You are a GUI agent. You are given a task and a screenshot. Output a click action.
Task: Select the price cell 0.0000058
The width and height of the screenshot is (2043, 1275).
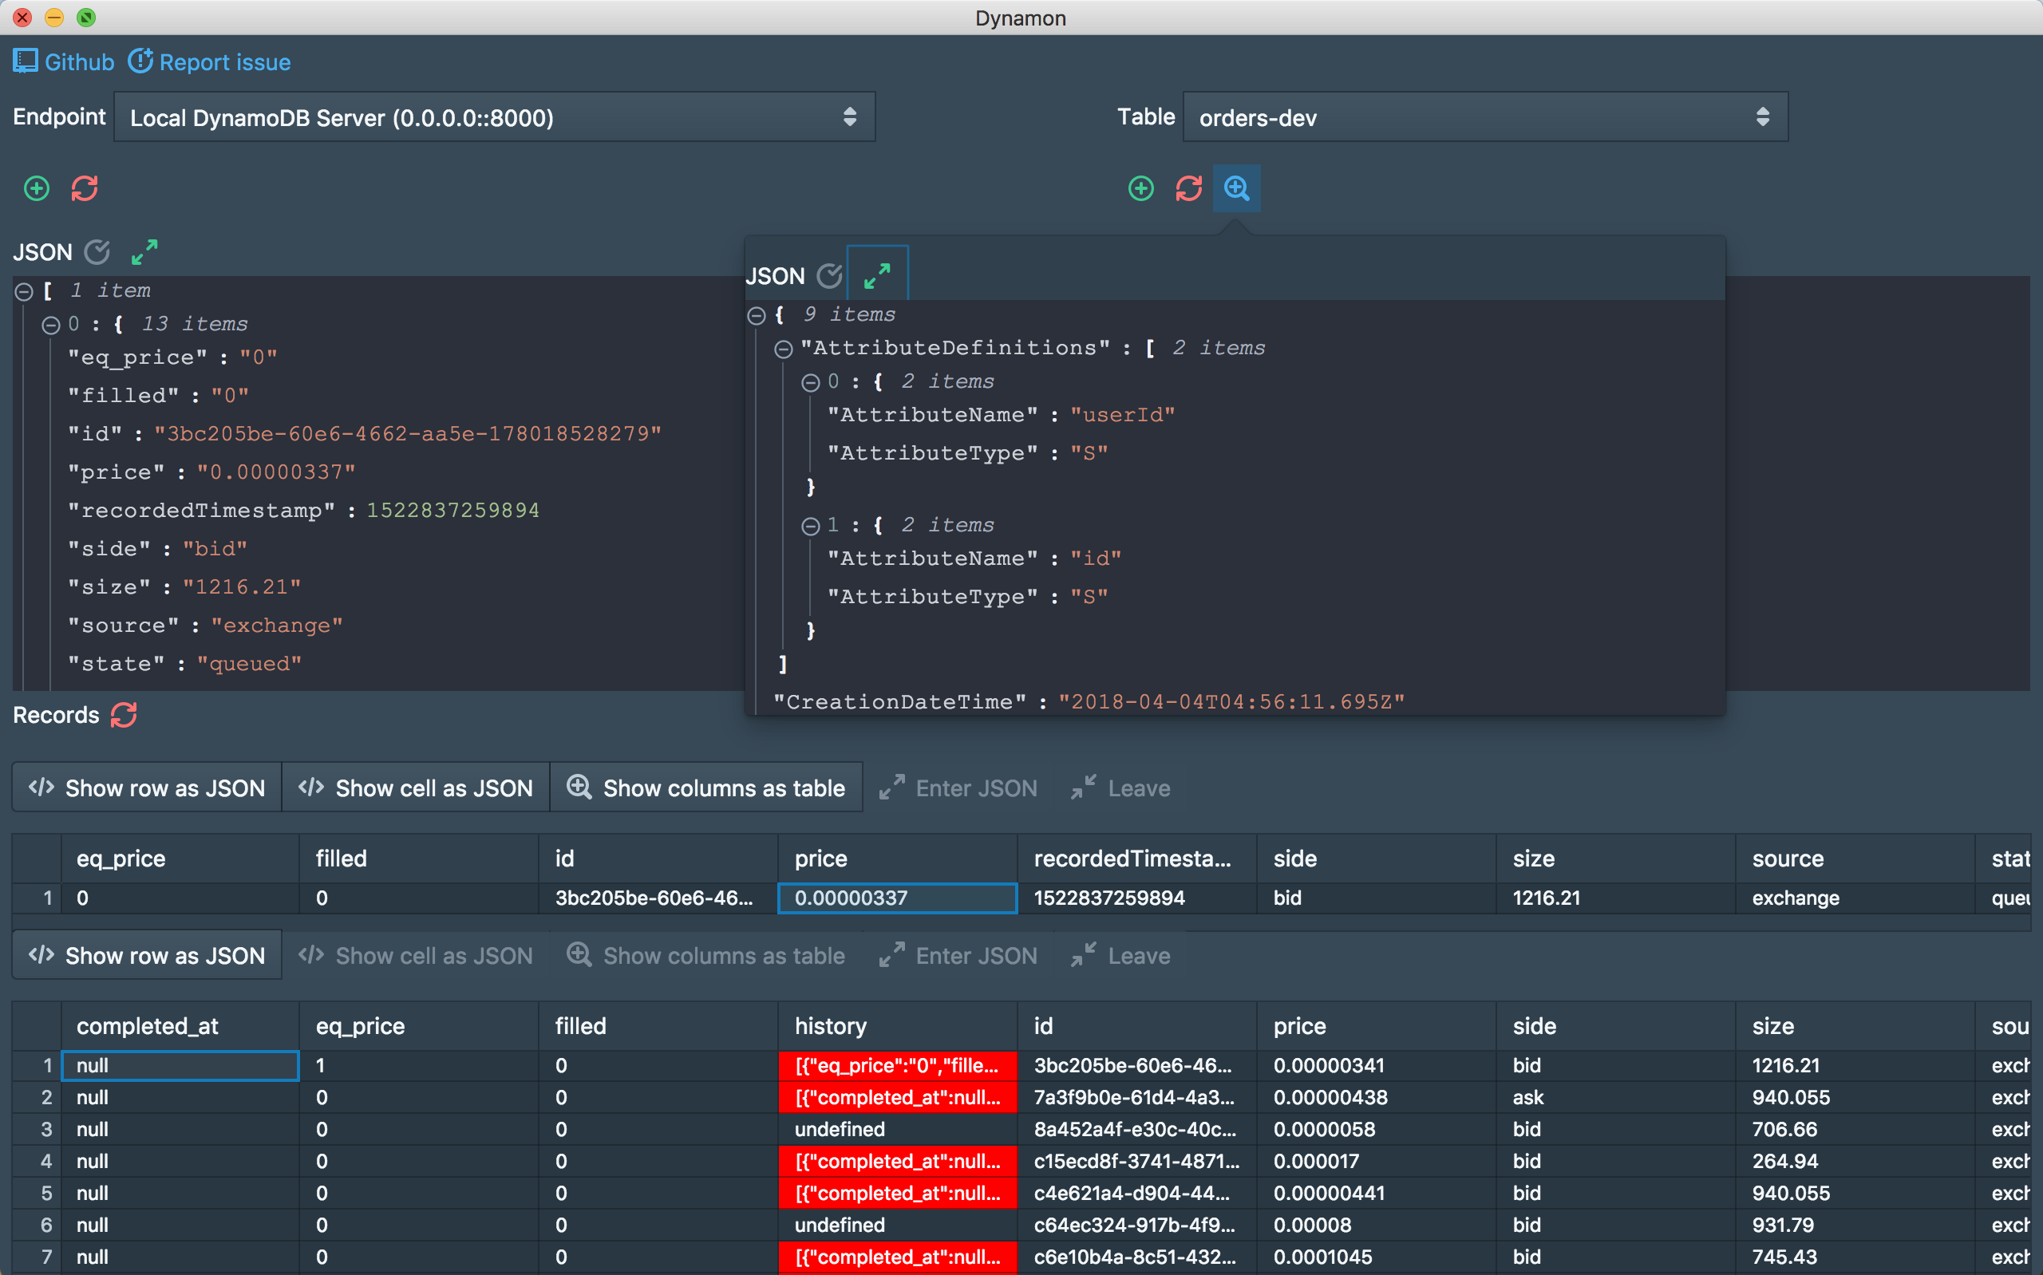pos(1376,1130)
